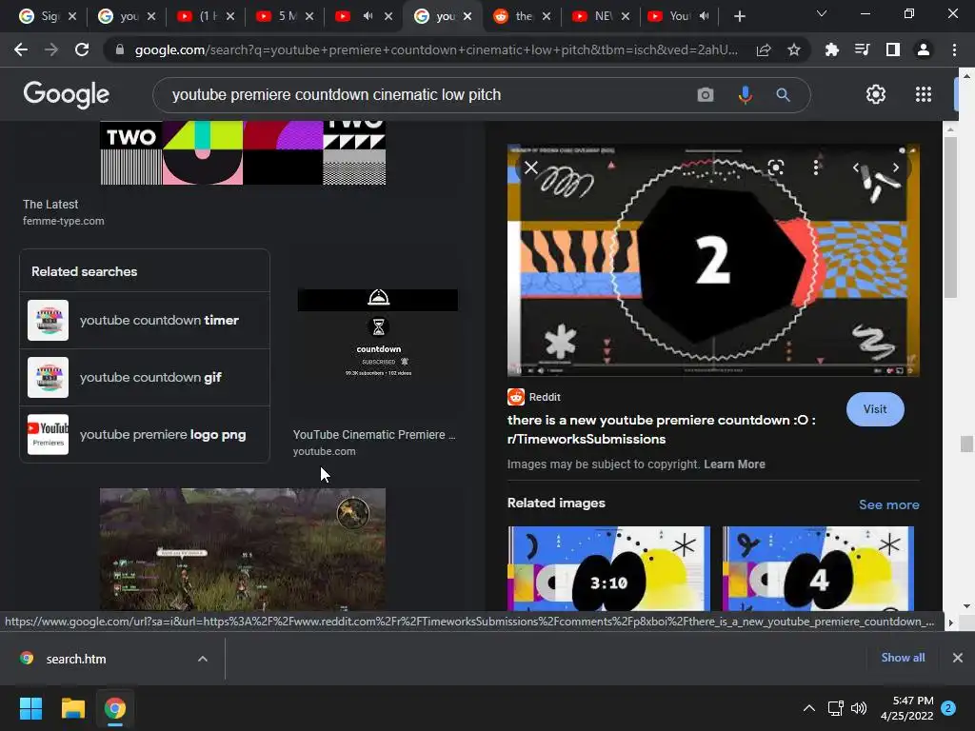Image resolution: width=975 pixels, height=731 pixels.
Task: Open the game screenshot image result
Action: [243, 549]
